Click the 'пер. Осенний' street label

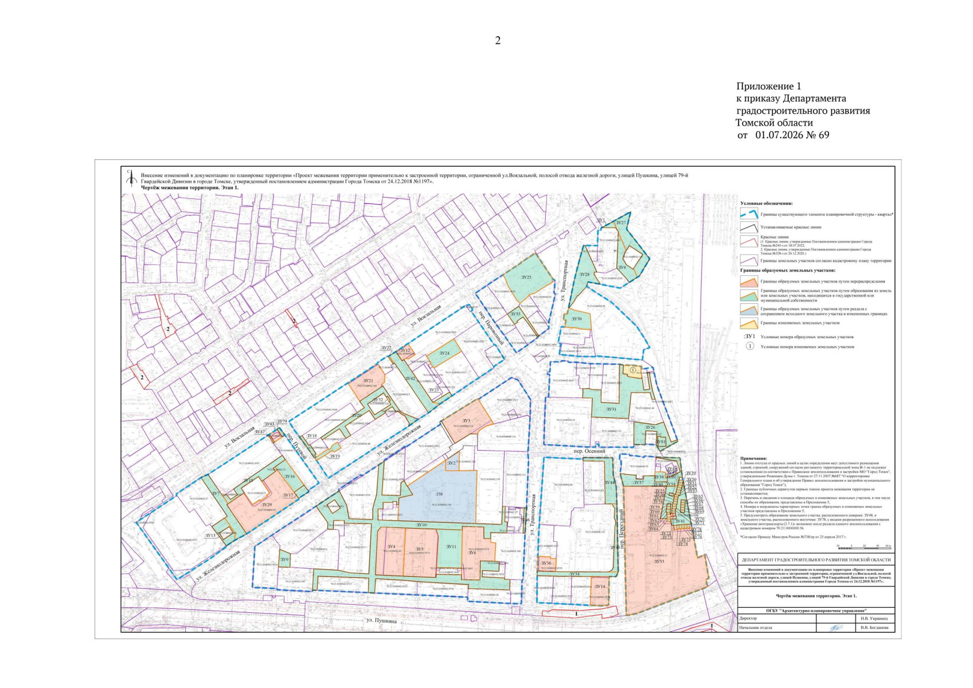click(x=589, y=451)
